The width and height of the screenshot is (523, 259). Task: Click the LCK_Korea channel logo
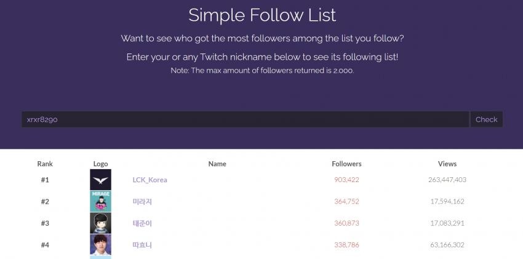pyautogui.click(x=100, y=180)
